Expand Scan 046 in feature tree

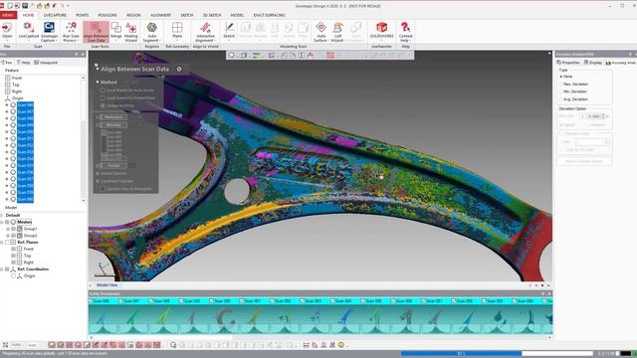pos(7,104)
